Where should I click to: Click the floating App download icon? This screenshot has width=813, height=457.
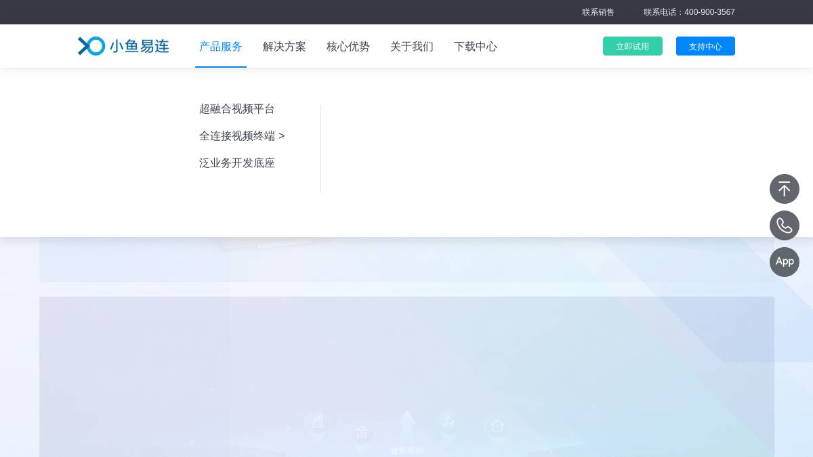[x=785, y=262]
